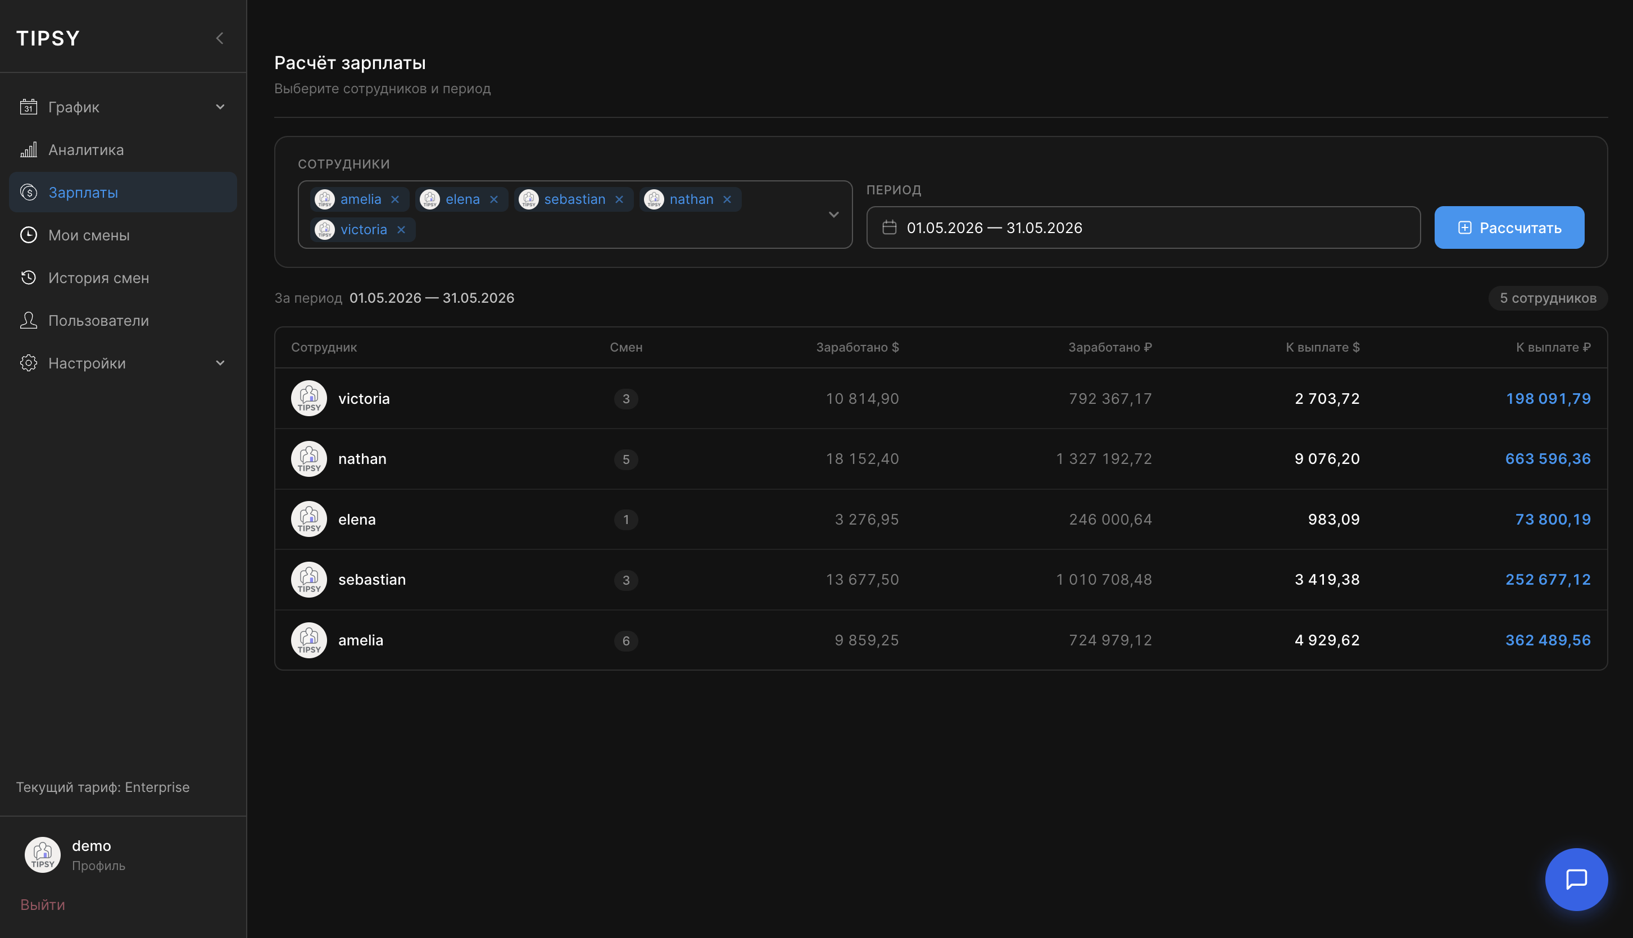Click the sebastian name in the table

pos(372,580)
